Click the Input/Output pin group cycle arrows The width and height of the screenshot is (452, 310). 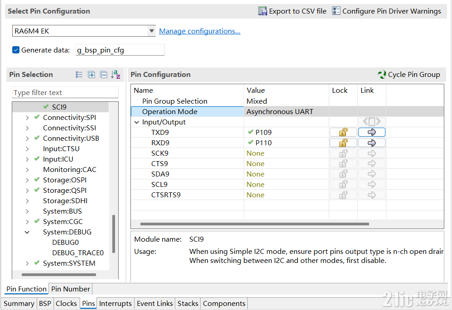371,122
